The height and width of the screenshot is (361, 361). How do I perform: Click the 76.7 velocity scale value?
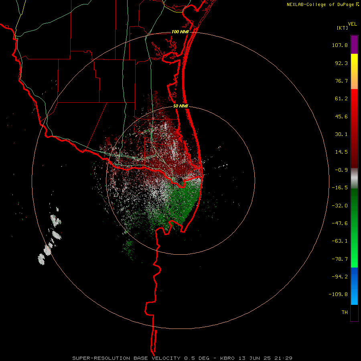tap(341, 81)
